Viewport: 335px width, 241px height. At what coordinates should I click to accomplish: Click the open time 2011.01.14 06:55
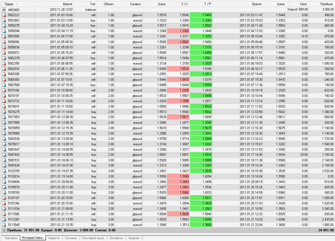(61, 149)
